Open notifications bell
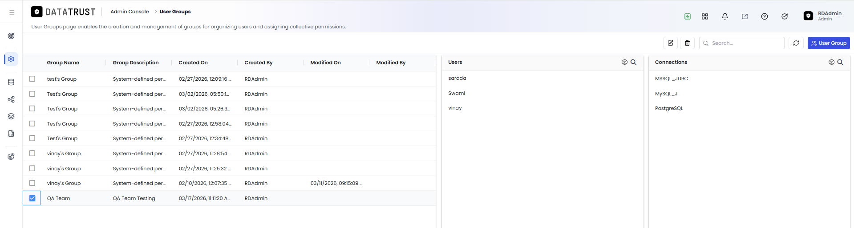 (x=725, y=16)
